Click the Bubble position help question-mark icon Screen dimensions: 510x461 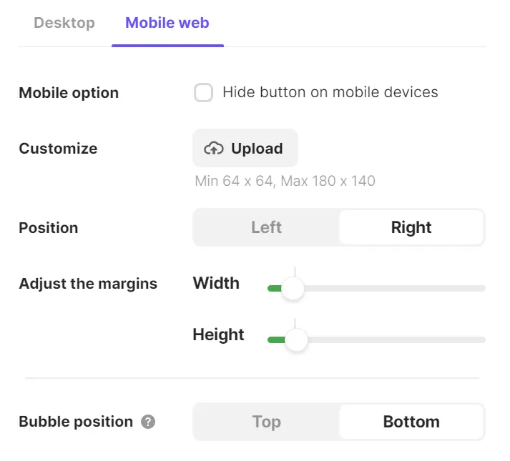[x=148, y=422]
